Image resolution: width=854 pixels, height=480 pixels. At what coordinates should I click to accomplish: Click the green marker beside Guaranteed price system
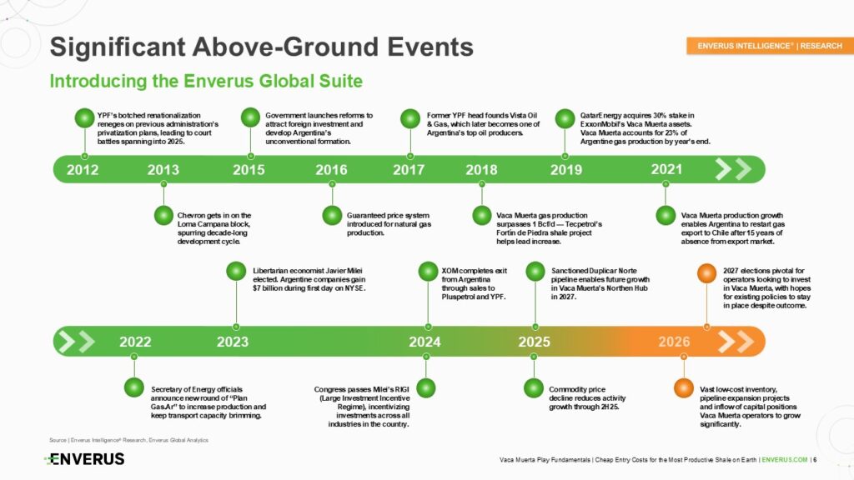click(x=332, y=216)
